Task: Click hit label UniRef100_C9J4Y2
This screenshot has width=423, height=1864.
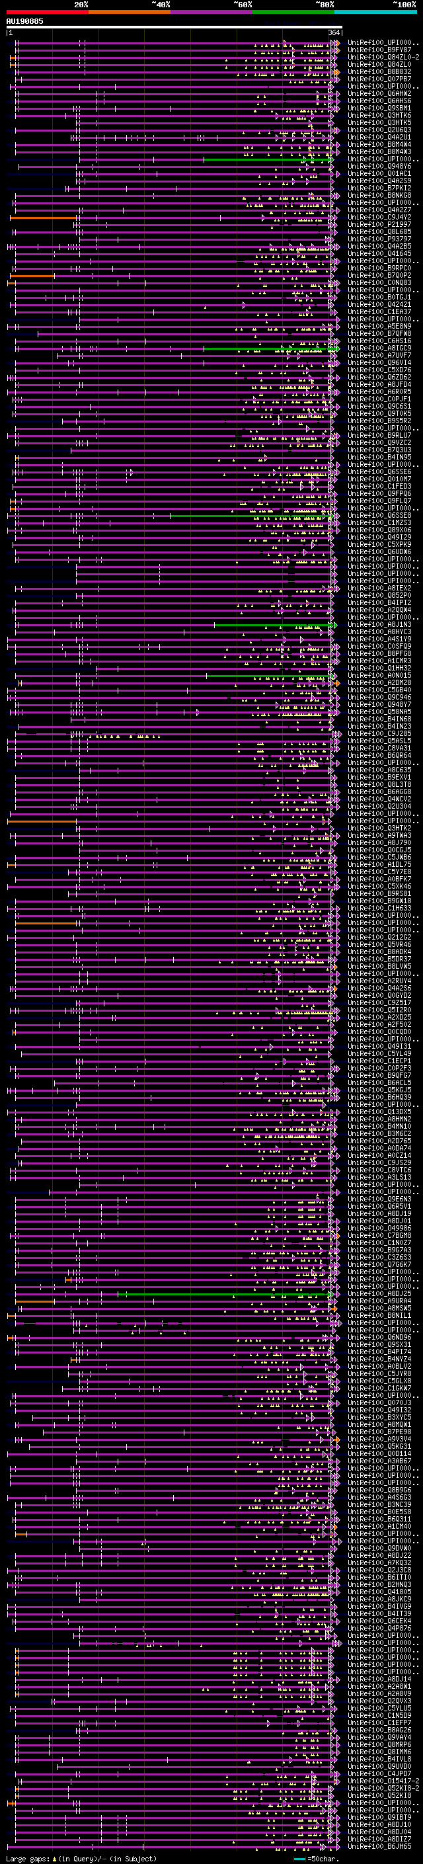Action: click(x=379, y=217)
